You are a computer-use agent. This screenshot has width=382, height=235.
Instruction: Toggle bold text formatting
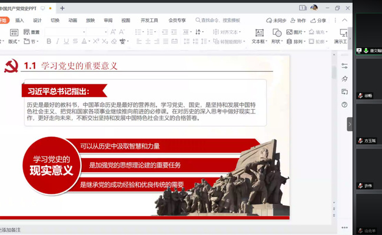pos(49,42)
